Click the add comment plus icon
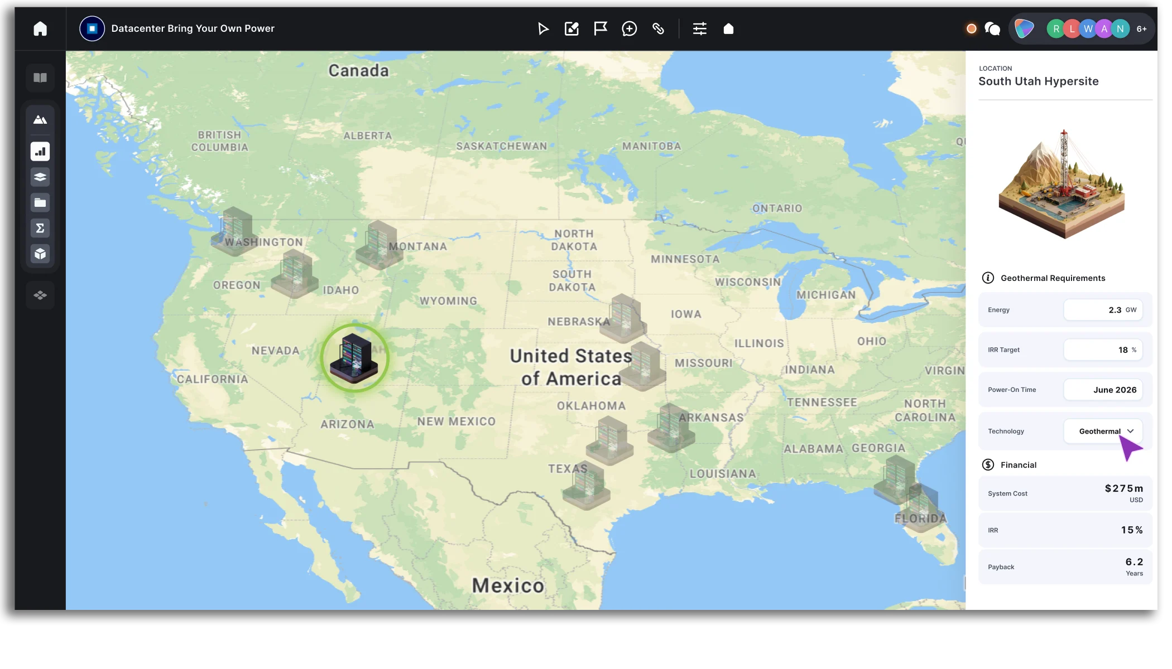The image size is (1172, 669). click(x=629, y=28)
